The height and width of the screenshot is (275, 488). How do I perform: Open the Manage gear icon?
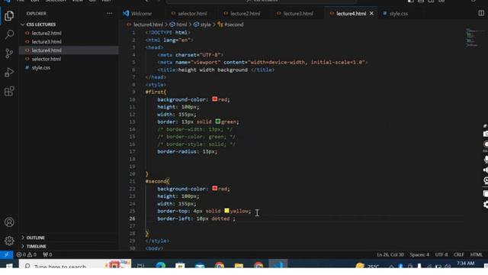point(9,241)
